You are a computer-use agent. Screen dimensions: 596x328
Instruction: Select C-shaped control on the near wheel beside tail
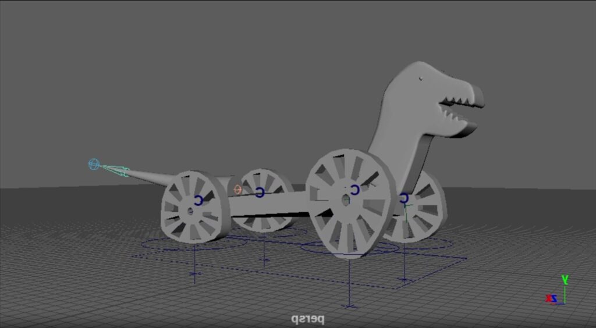click(x=198, y=201)
